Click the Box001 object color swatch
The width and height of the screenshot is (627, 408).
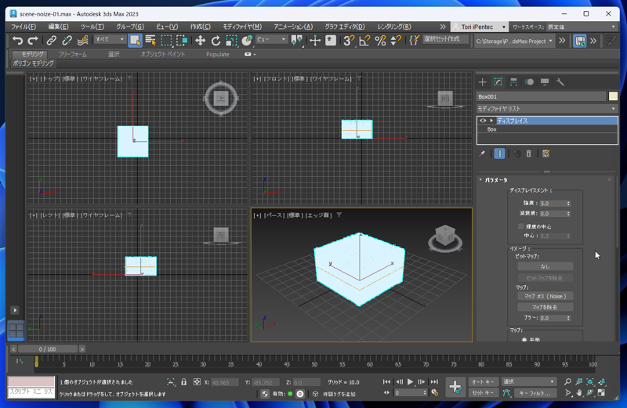[x=613, y=96]
